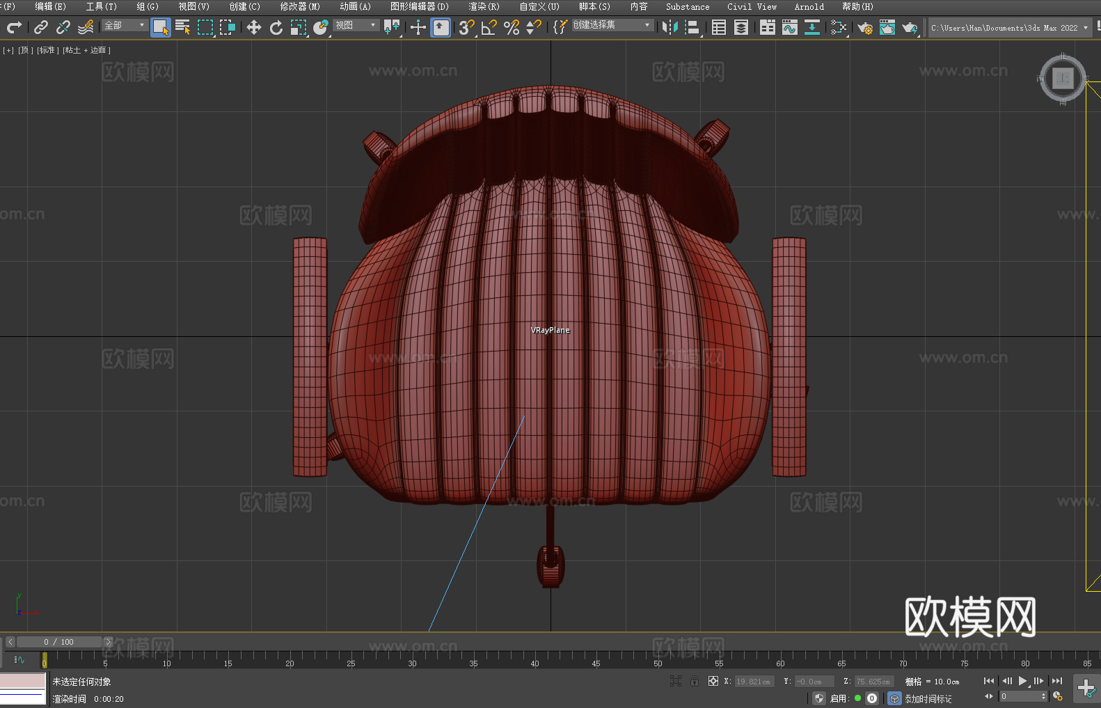Image resolution: width=1101 pixels, height=708 pixels.
Task: Toggle Spinner Snap
Action: tap(534, 27)
